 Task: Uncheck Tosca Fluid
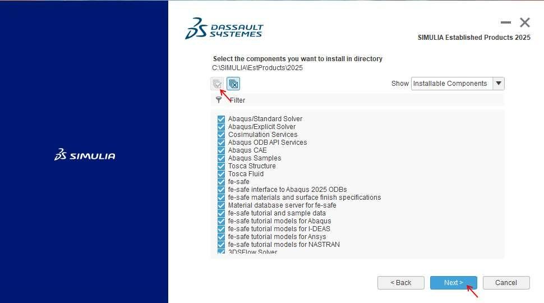click(x=221, y=174)
